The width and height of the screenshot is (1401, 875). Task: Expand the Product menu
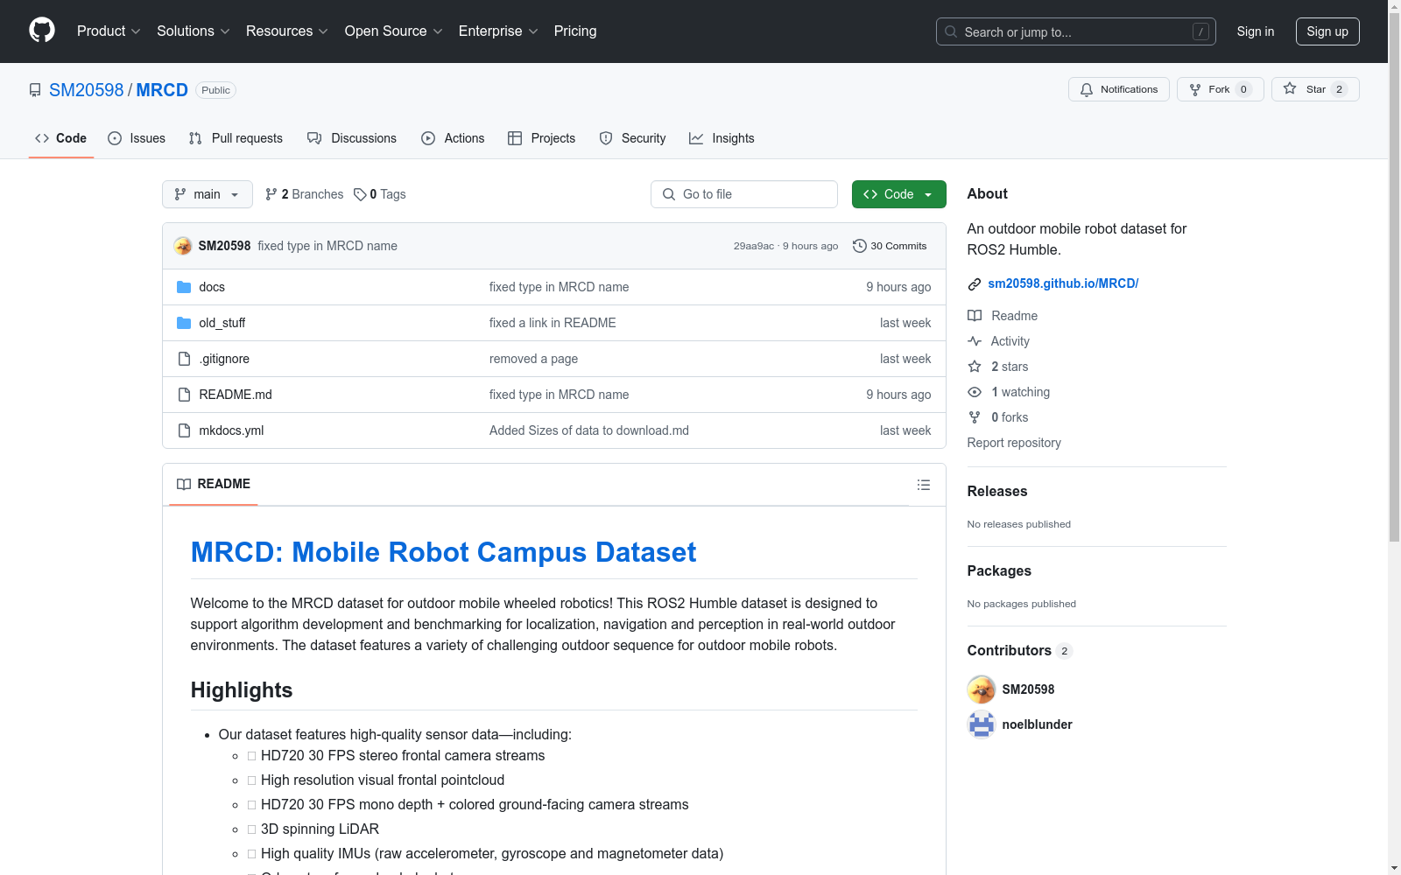tap(108, 31)
